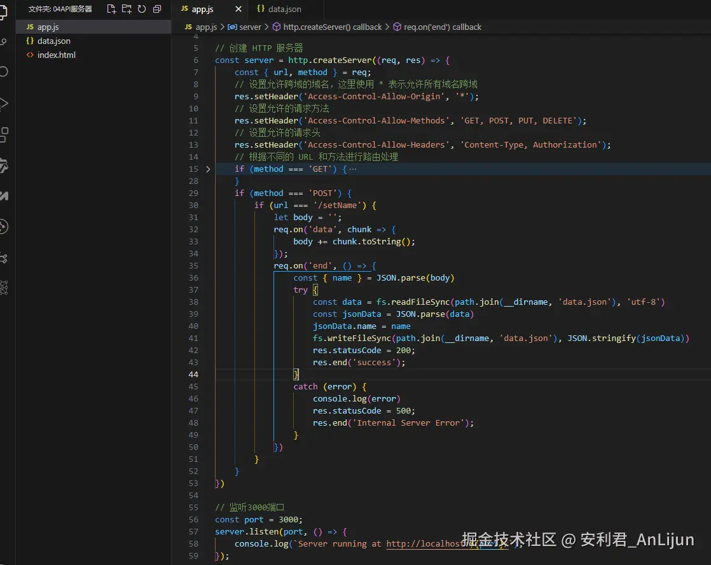Close the app.js editor tab
Viewport: 711px width, 565px height.
[238, 10]
